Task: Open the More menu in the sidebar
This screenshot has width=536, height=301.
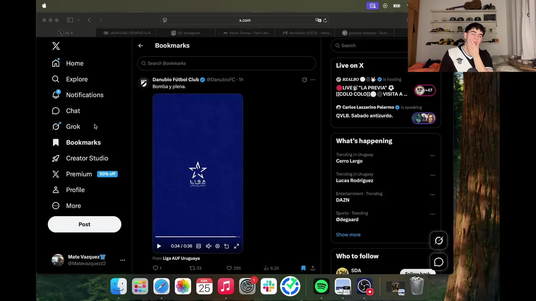Action: click(x=66, y=206)
